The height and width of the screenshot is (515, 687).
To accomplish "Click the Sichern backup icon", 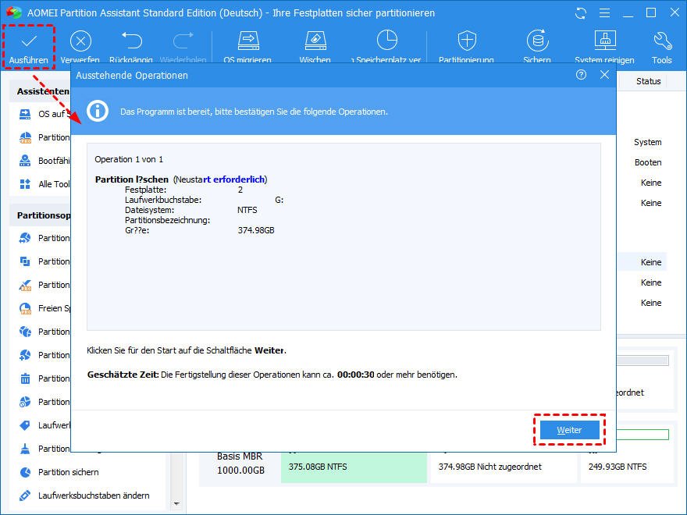I will point(536,41).
